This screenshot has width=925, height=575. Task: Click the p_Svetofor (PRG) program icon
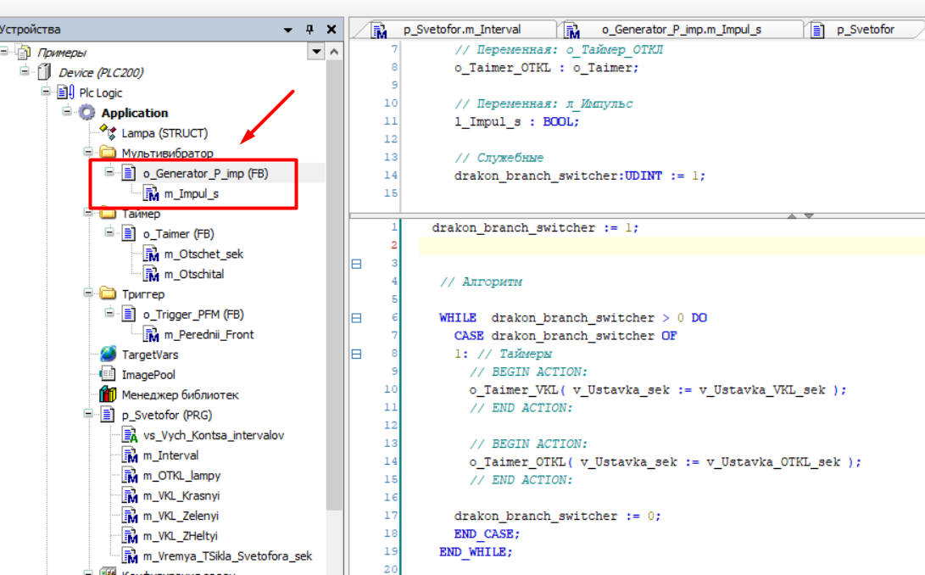point(108,415)
